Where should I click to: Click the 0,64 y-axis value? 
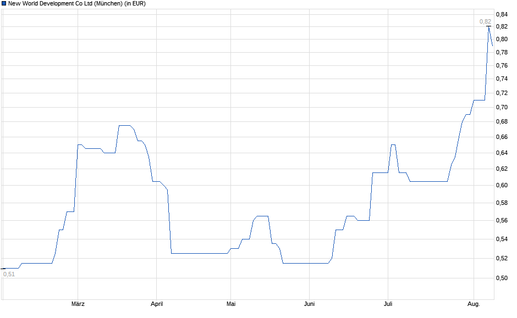502,153
